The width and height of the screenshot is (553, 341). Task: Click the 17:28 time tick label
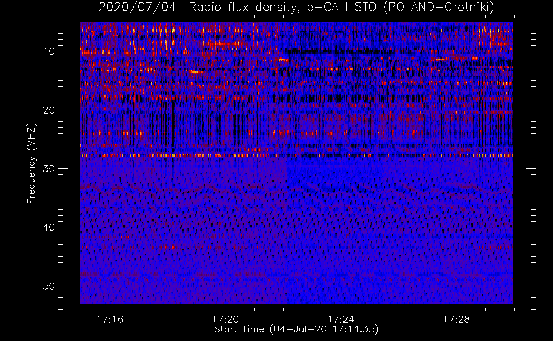tap(457, 320)
